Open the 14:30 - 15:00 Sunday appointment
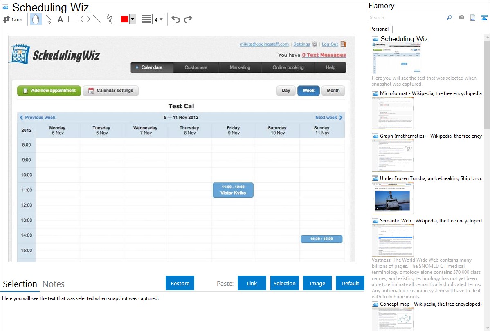The height and width of the screenshot is (331, 490). point(321,239)
